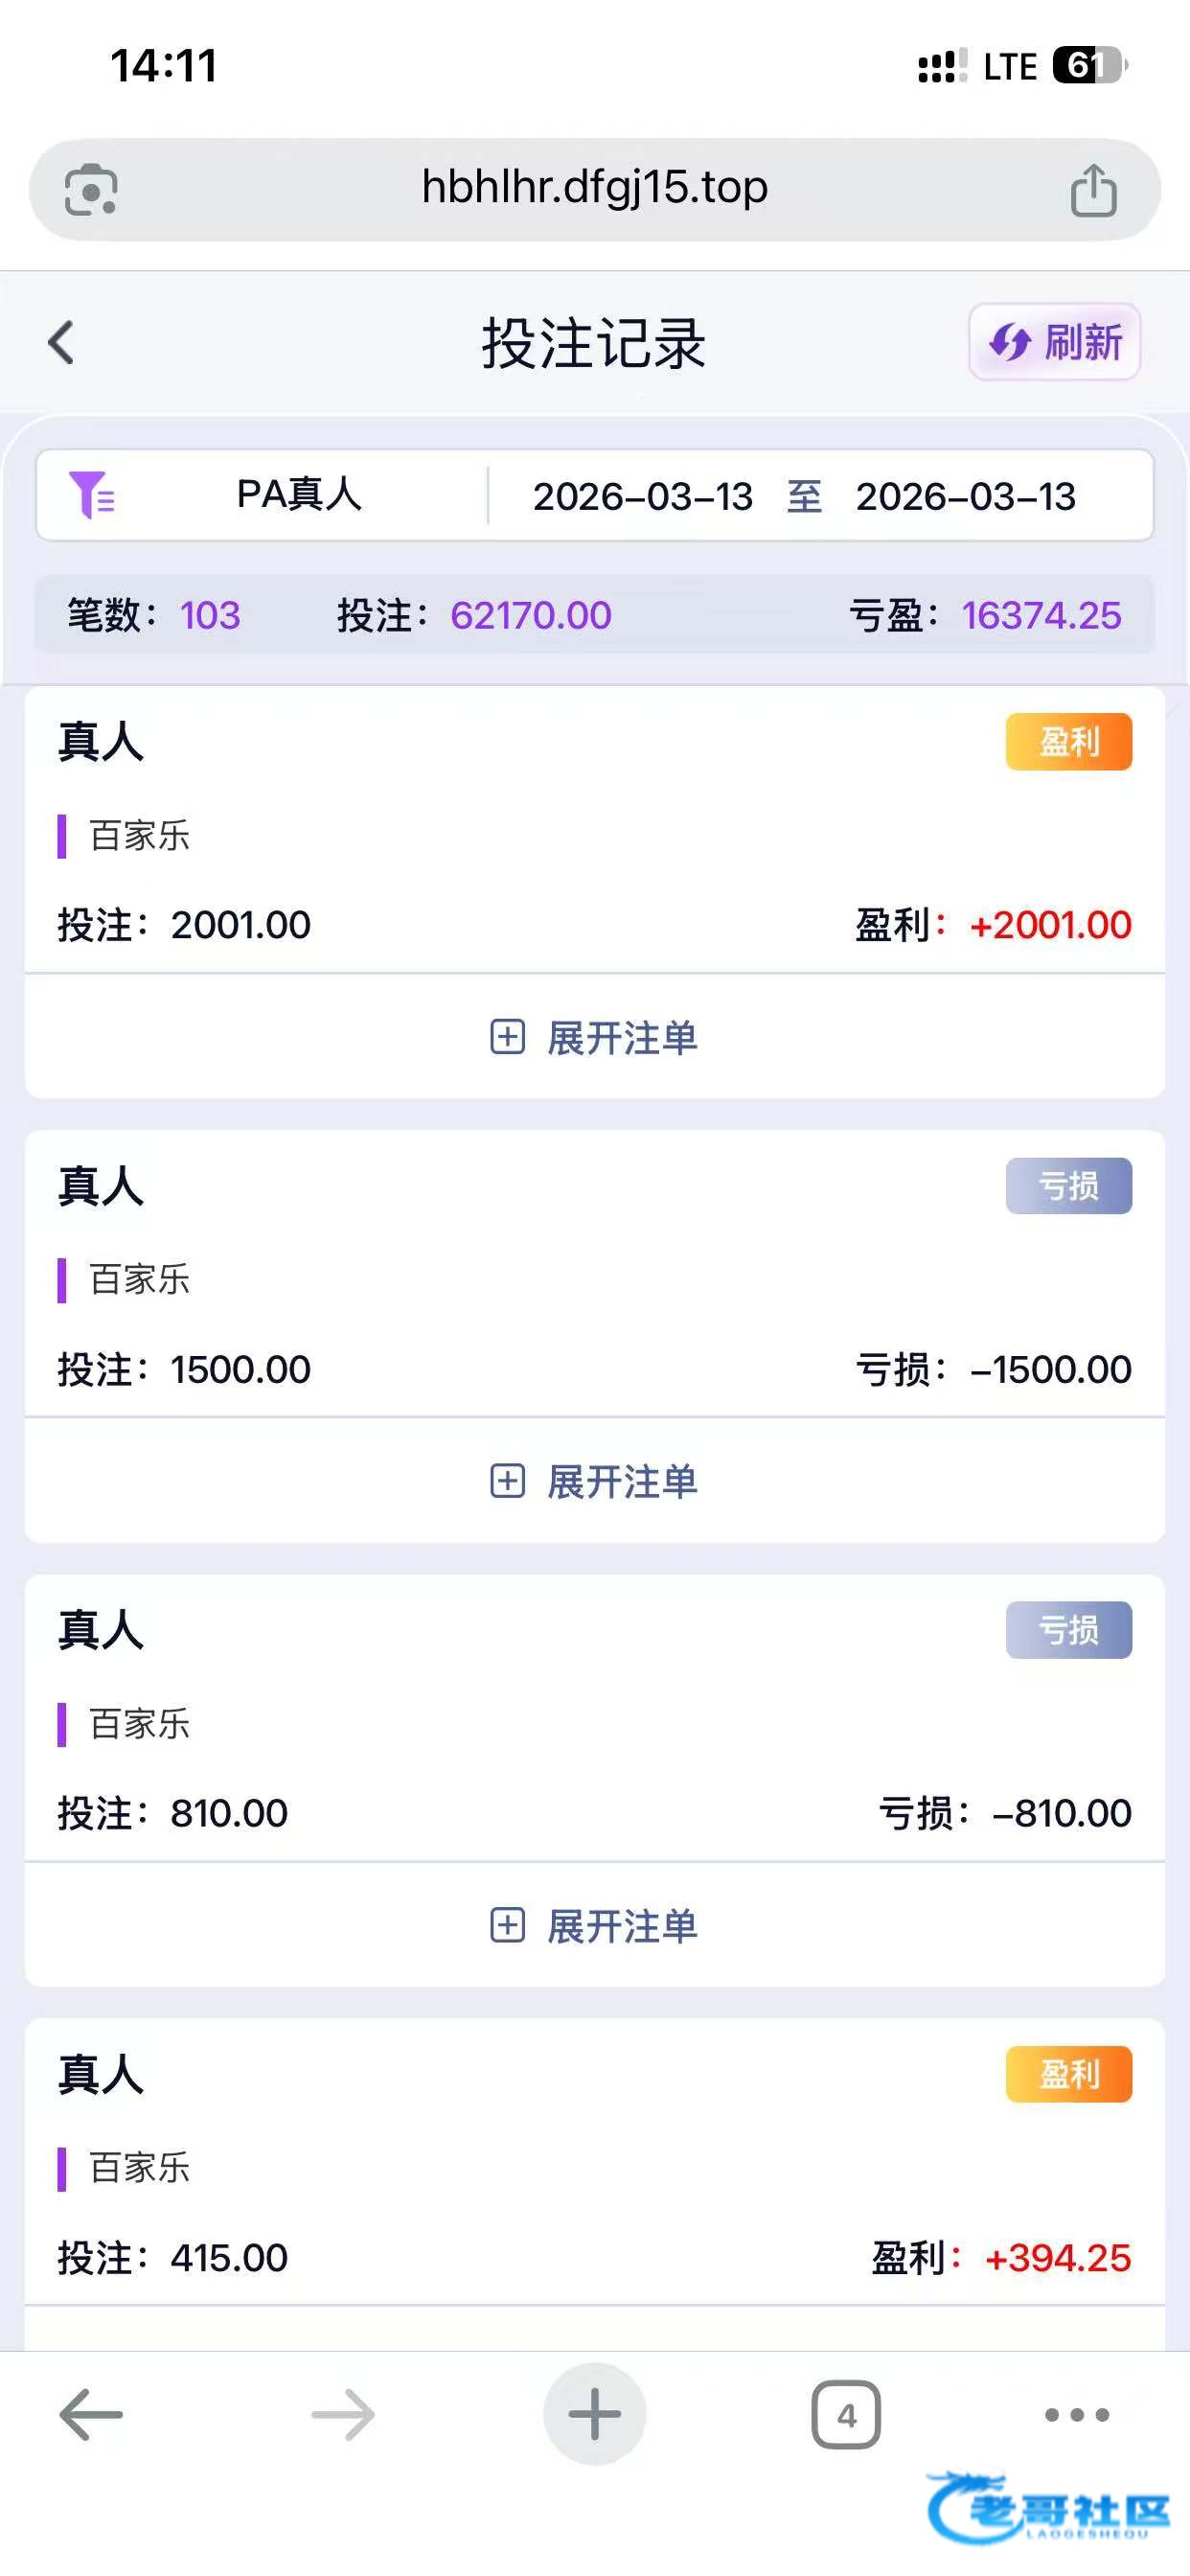Image resolution: width=1190 pixels, height=2576 pixels.
Task: Tap the camera scan icon in address bar
Action: [x=91, y=190]
